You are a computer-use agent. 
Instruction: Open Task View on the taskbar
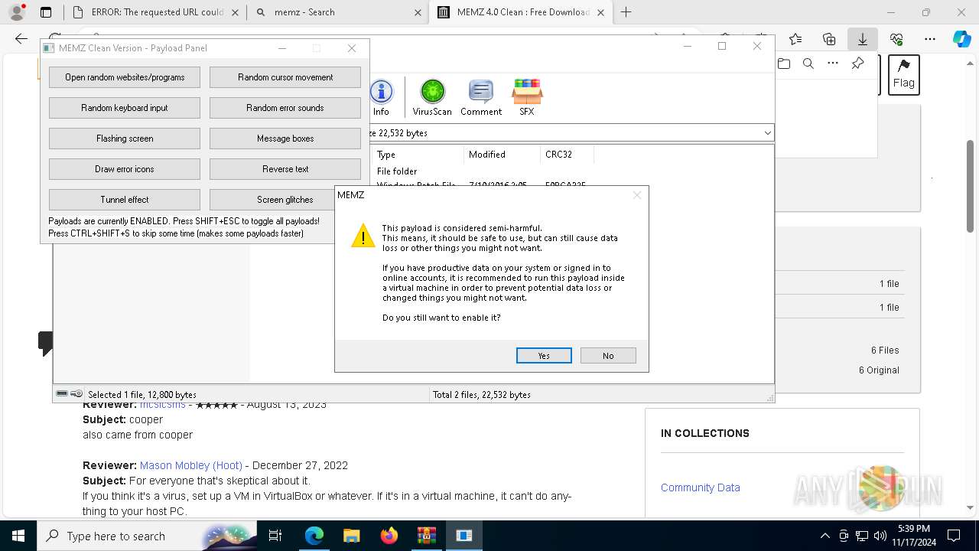click(275, 536)
